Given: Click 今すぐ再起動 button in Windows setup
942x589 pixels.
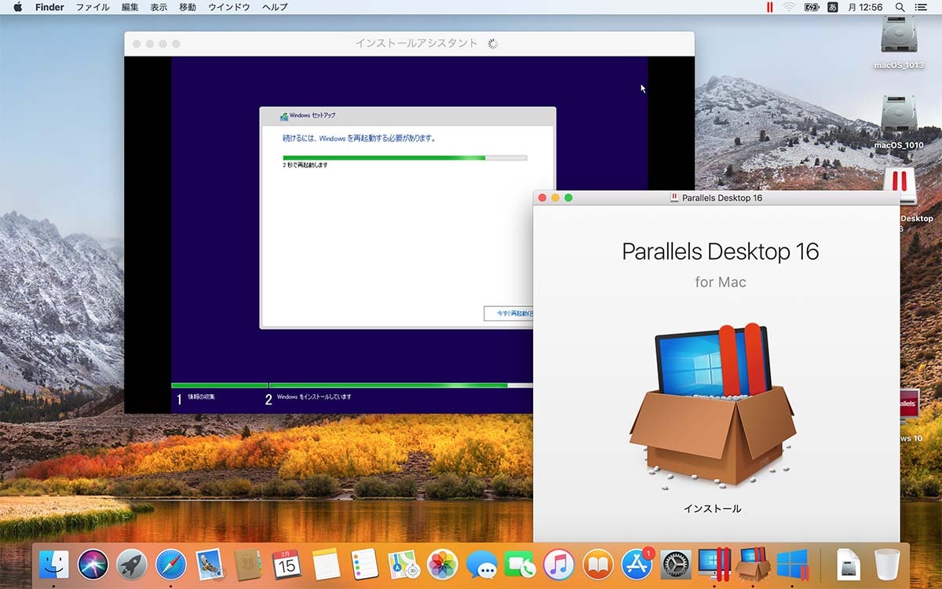Looking at the screenshot, I should coord(509,313).
